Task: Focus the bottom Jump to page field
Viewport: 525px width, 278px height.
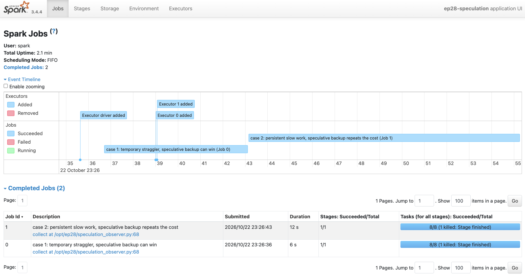Action: (x=424, y=268)
